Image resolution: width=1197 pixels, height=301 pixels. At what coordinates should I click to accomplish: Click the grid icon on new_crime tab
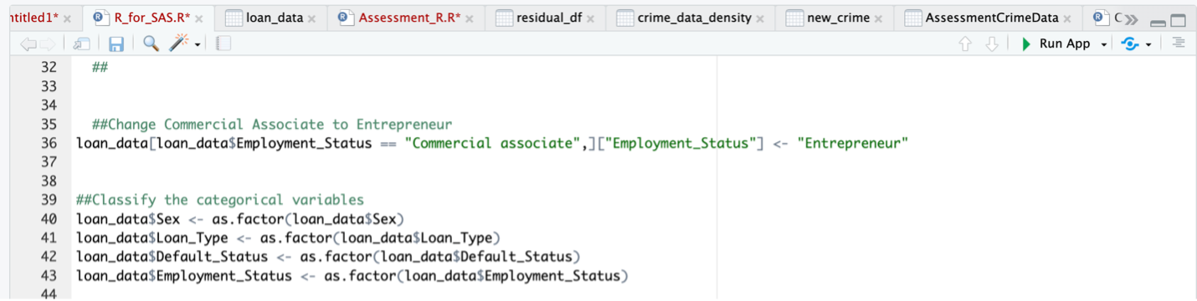pyautogui.click(x=794, y=18)
